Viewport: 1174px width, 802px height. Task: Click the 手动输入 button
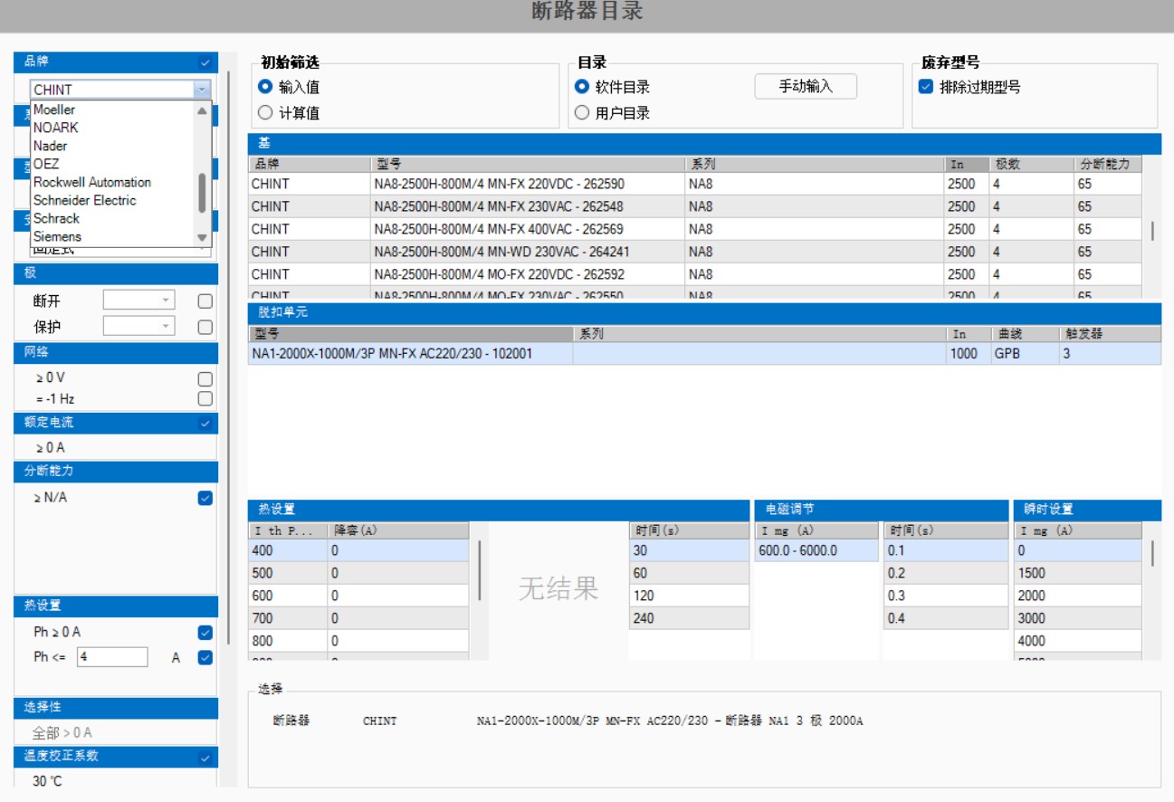(806, 87)
